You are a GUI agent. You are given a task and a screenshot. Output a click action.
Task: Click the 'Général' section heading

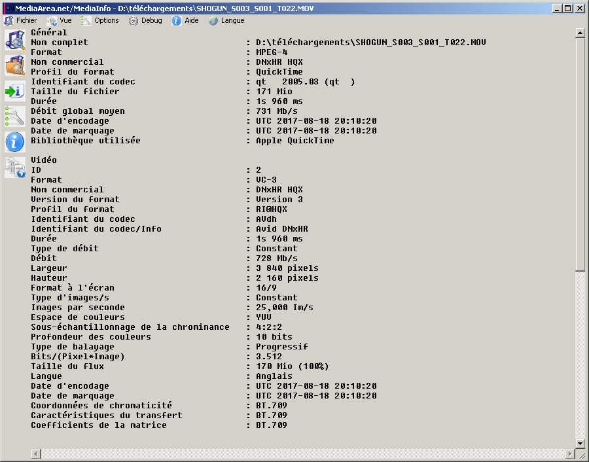[x=49, y=33]
